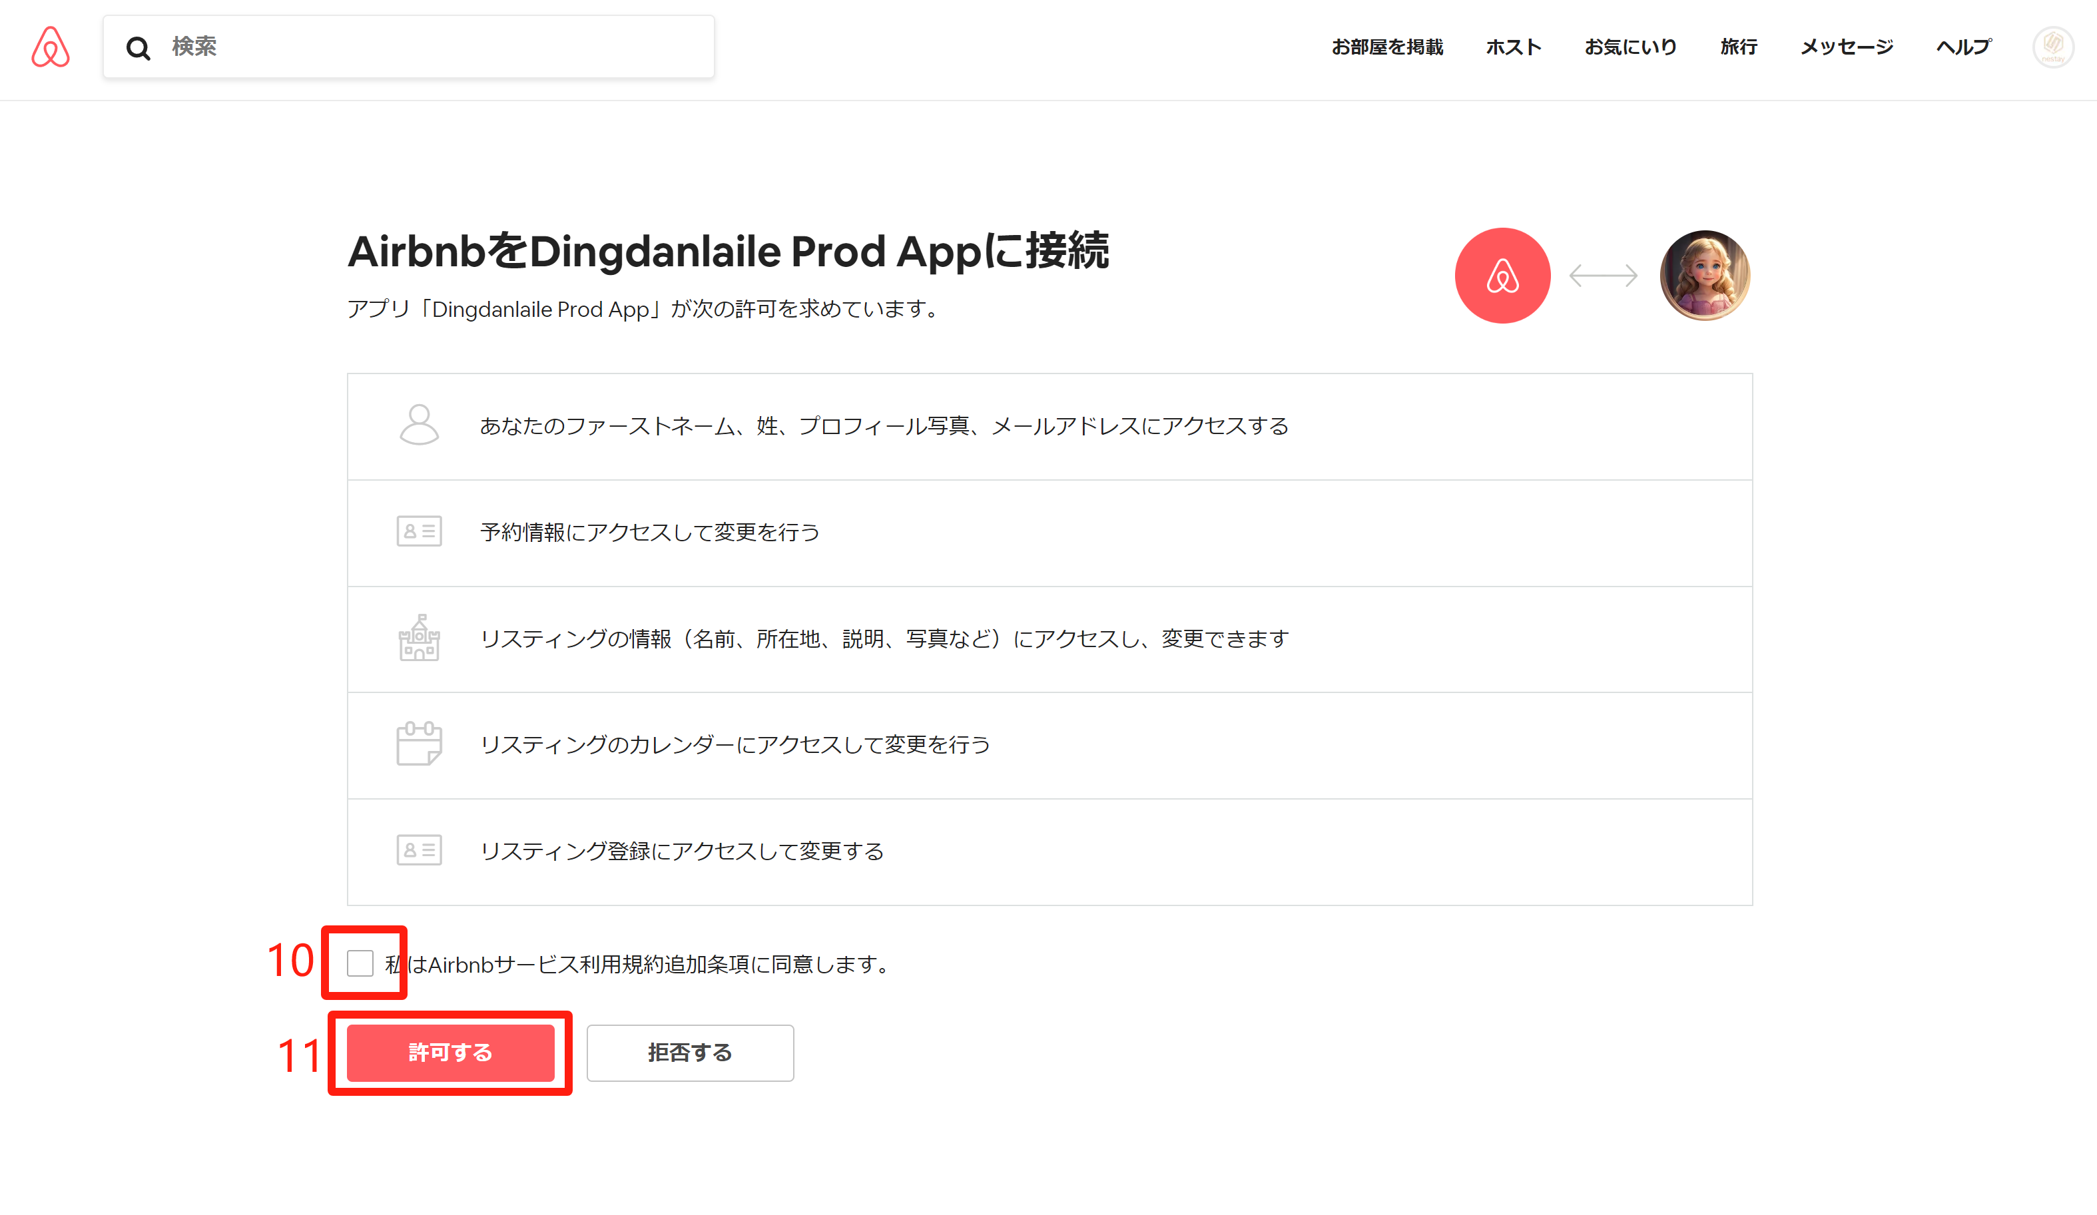The height and width of the screenshot is (1215, 2097).
Task: Click the text 予約情報にアクセスして変更を行う
Action: click(x=650, y=532)
